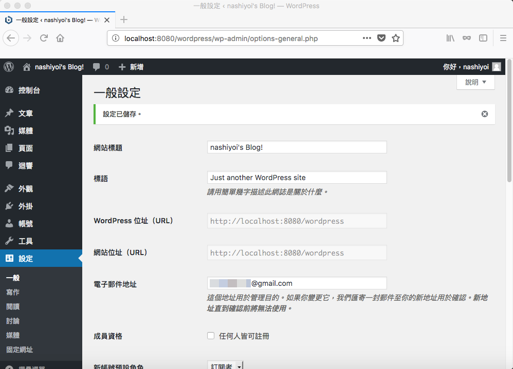Click the WordPress 位址 URL field
Viewport: 513px width, 369px height.
click(297, 221)
